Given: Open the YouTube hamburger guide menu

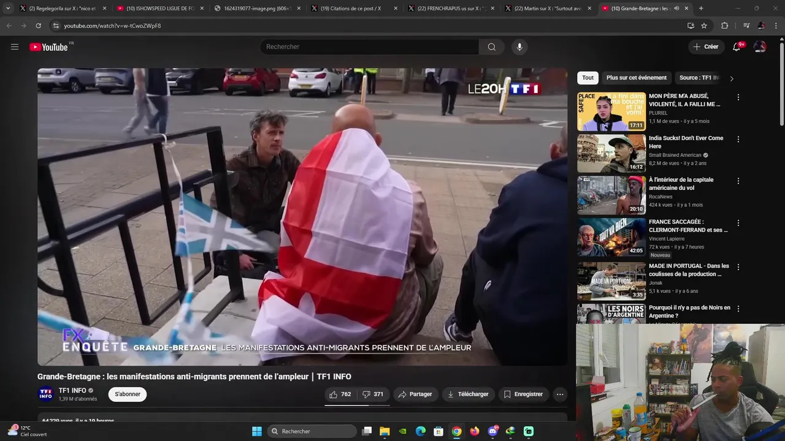Looking at the screenshot, I should coord(15,47).
